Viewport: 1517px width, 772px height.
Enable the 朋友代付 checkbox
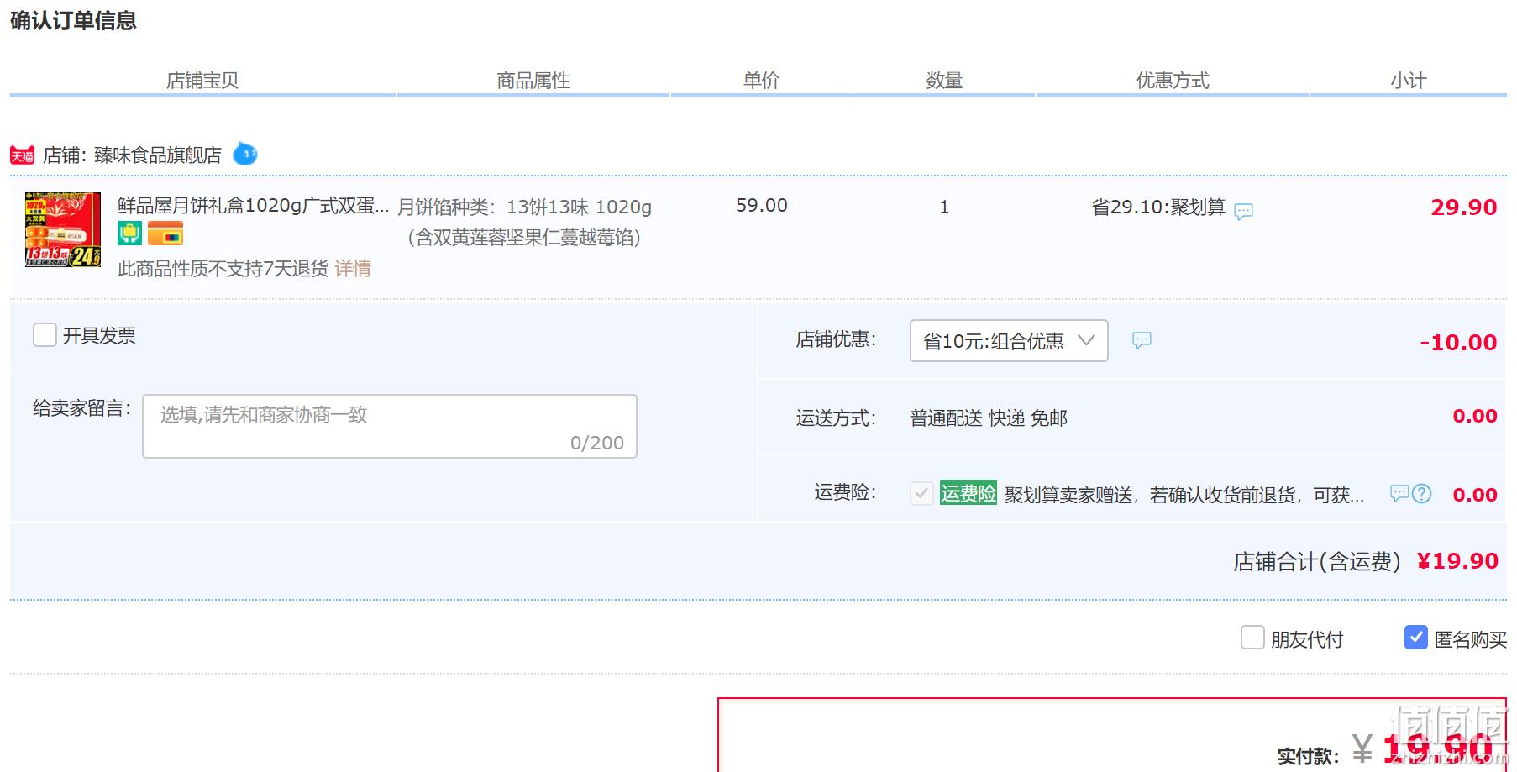(1252, 638)
